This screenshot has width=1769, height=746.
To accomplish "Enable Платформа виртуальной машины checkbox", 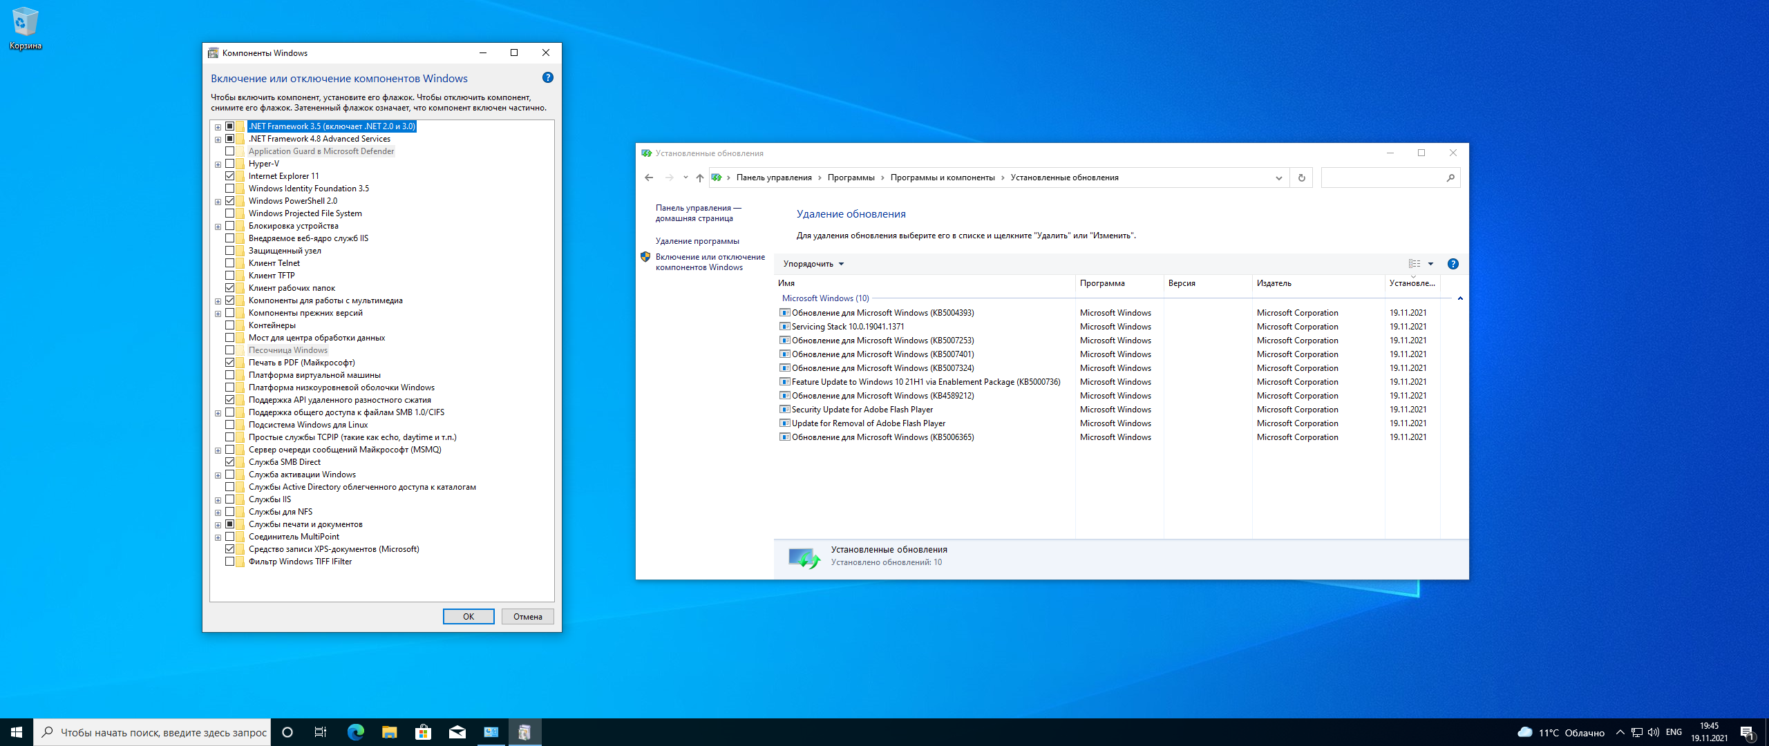I will click(229, 375).
